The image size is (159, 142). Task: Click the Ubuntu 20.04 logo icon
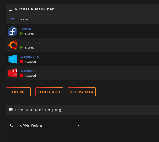click(13, 45)
